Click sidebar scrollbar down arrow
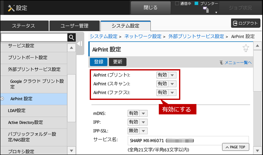Viewport: 263px width, 155px height. pos(72,150)
